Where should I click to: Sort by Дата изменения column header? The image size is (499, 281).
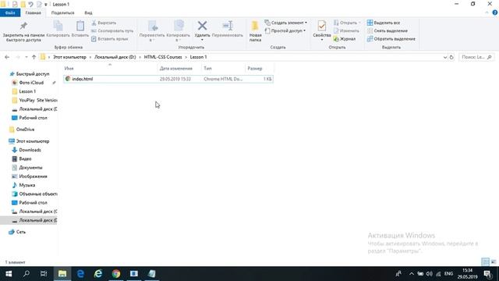[x=176, y=69]
